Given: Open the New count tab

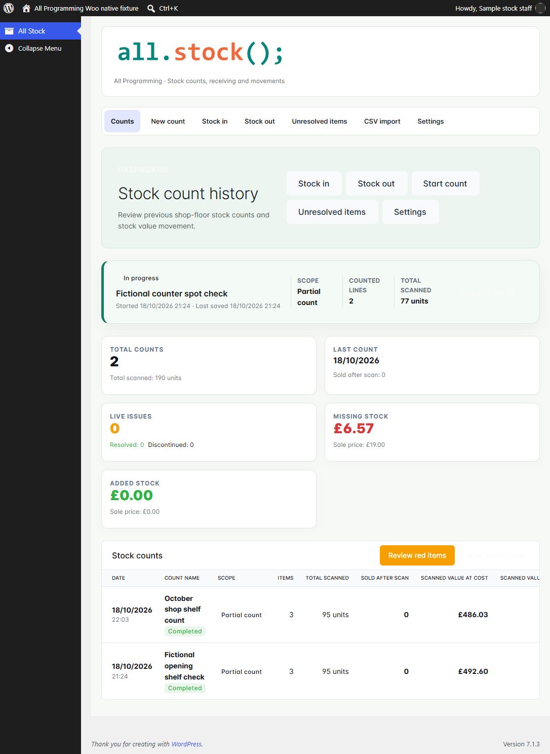Looking at the screenshot, I should pyautogui.click(x=168, y=121).
